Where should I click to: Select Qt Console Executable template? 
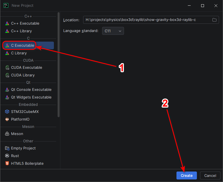click(x=28, y=90)
